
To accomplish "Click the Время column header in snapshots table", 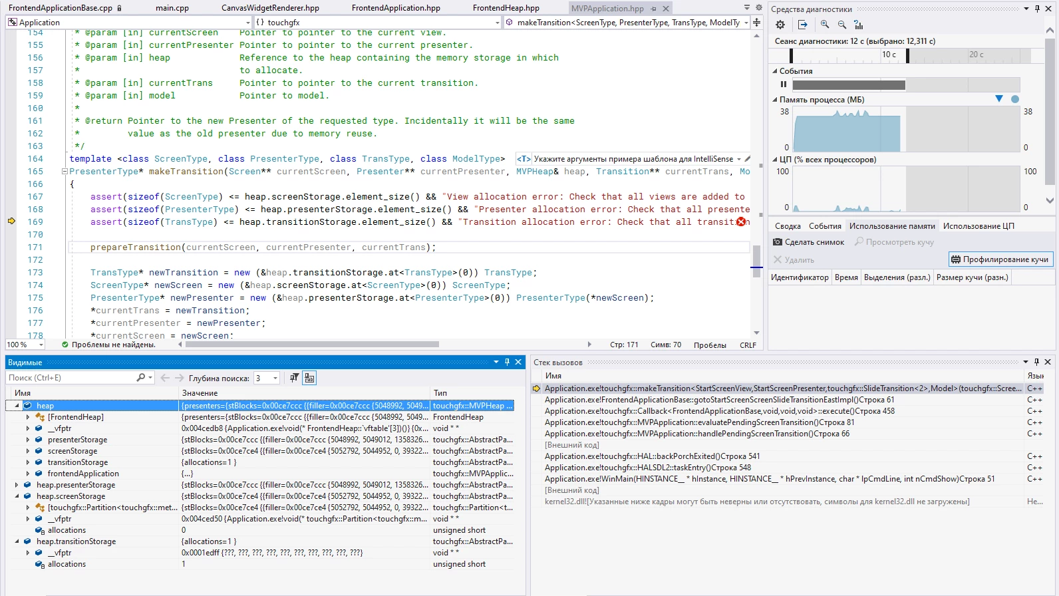I will pos(846,277).
